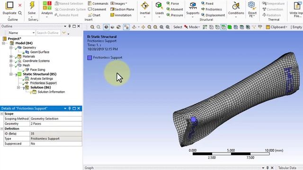Click the Temperature thermal load
303x170 pixels.
[274, 3]
